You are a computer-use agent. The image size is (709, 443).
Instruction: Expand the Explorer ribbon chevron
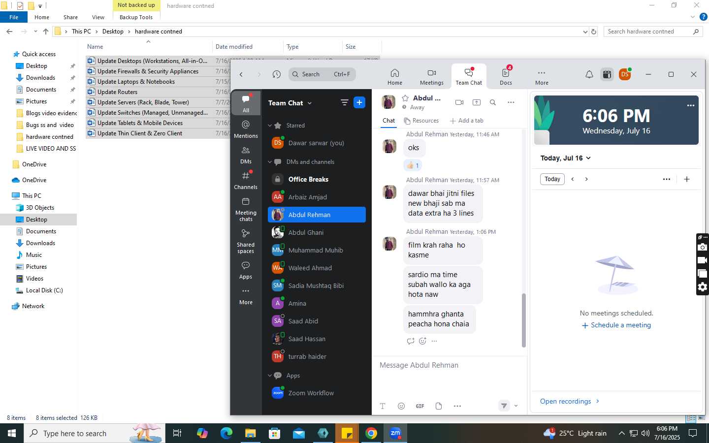pyautogui.click(x=693, y=17)
